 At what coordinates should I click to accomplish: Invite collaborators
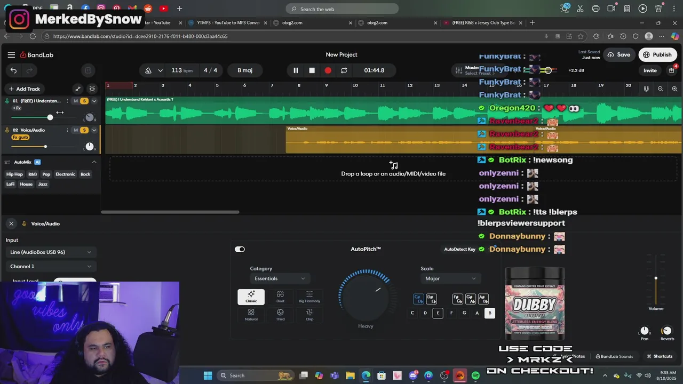point(650,70)
